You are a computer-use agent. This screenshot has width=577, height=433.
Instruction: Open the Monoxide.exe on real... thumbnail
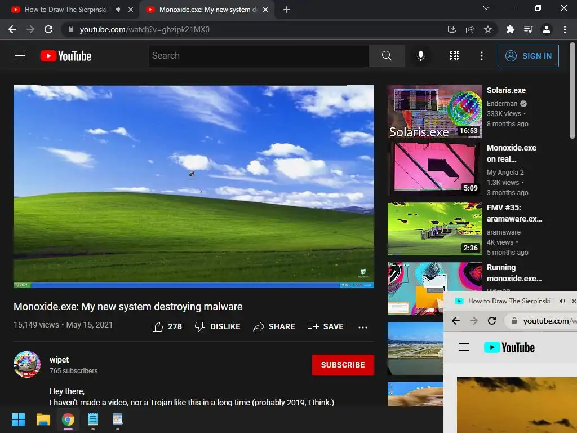pos(434,169)
